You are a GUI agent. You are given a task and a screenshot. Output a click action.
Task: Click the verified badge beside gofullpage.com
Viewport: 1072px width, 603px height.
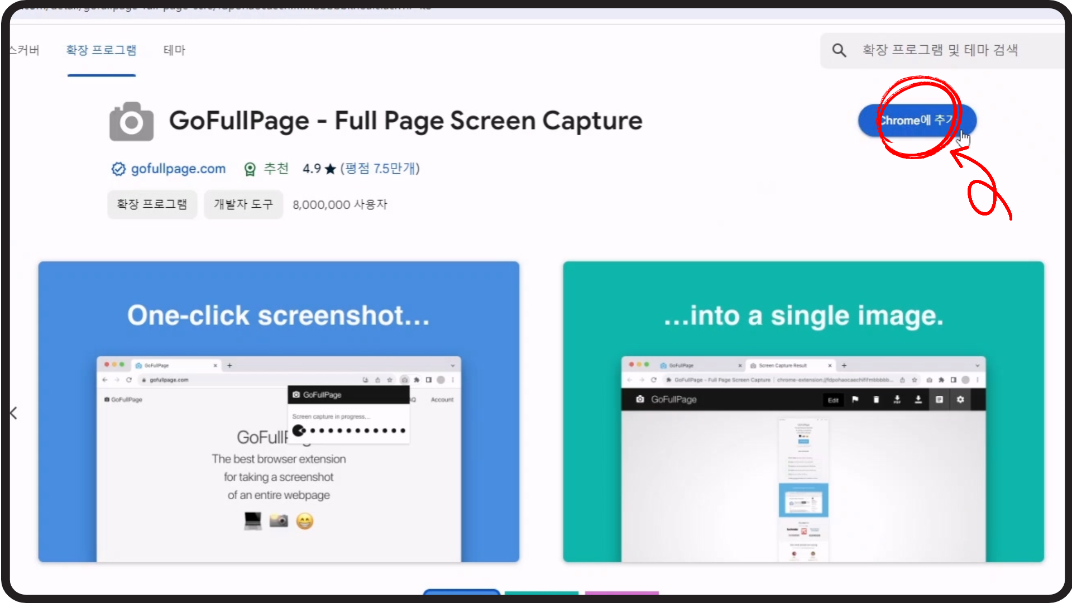(118, 169)
